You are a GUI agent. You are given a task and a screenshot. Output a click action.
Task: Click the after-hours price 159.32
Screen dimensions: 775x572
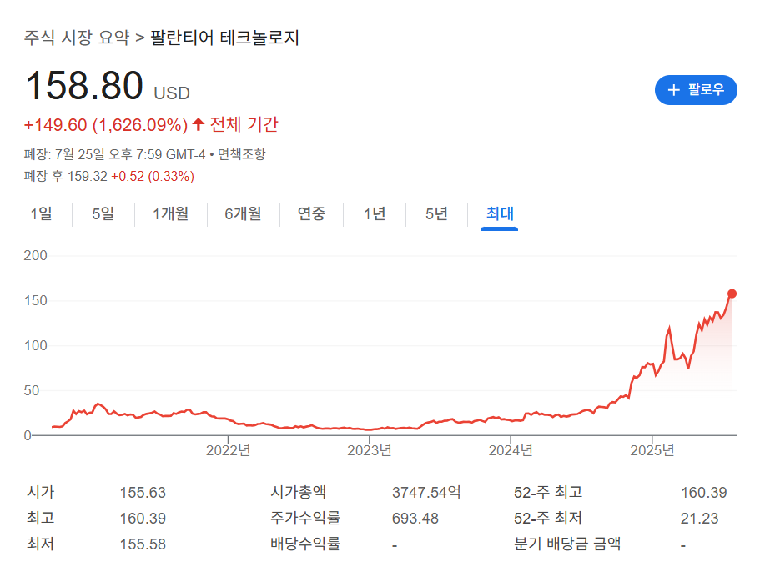[87, 176]
